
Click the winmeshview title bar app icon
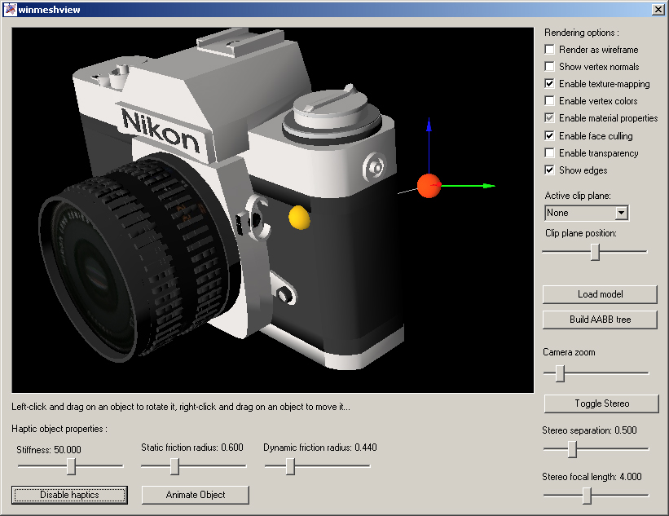coord(9,9)
